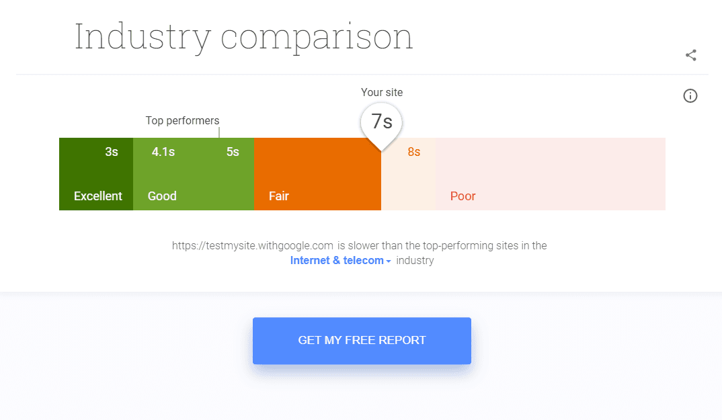
Task: Click the 4.1s threshold label
Action: coord(163,152)
